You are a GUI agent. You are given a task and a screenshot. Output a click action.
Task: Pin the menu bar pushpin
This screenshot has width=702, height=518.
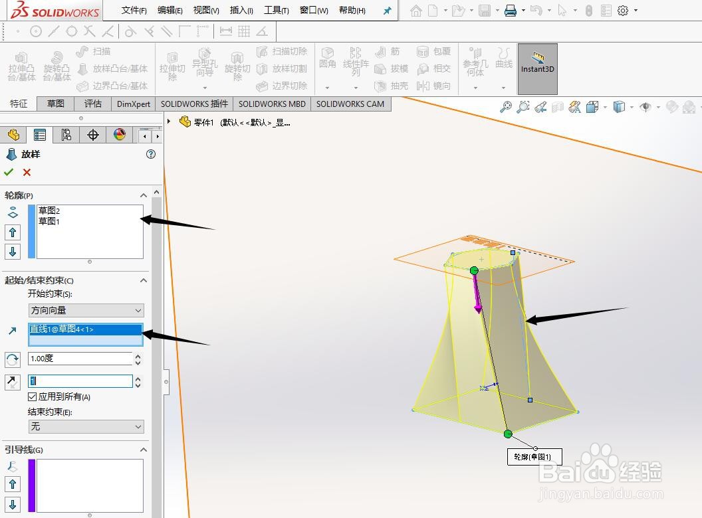(388, 11)
